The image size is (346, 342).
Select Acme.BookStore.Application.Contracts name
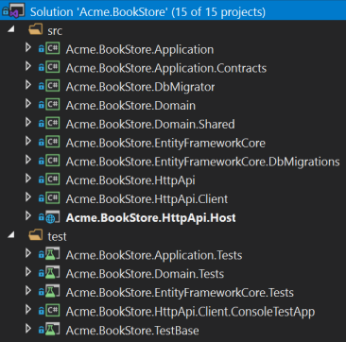(166, 68)
